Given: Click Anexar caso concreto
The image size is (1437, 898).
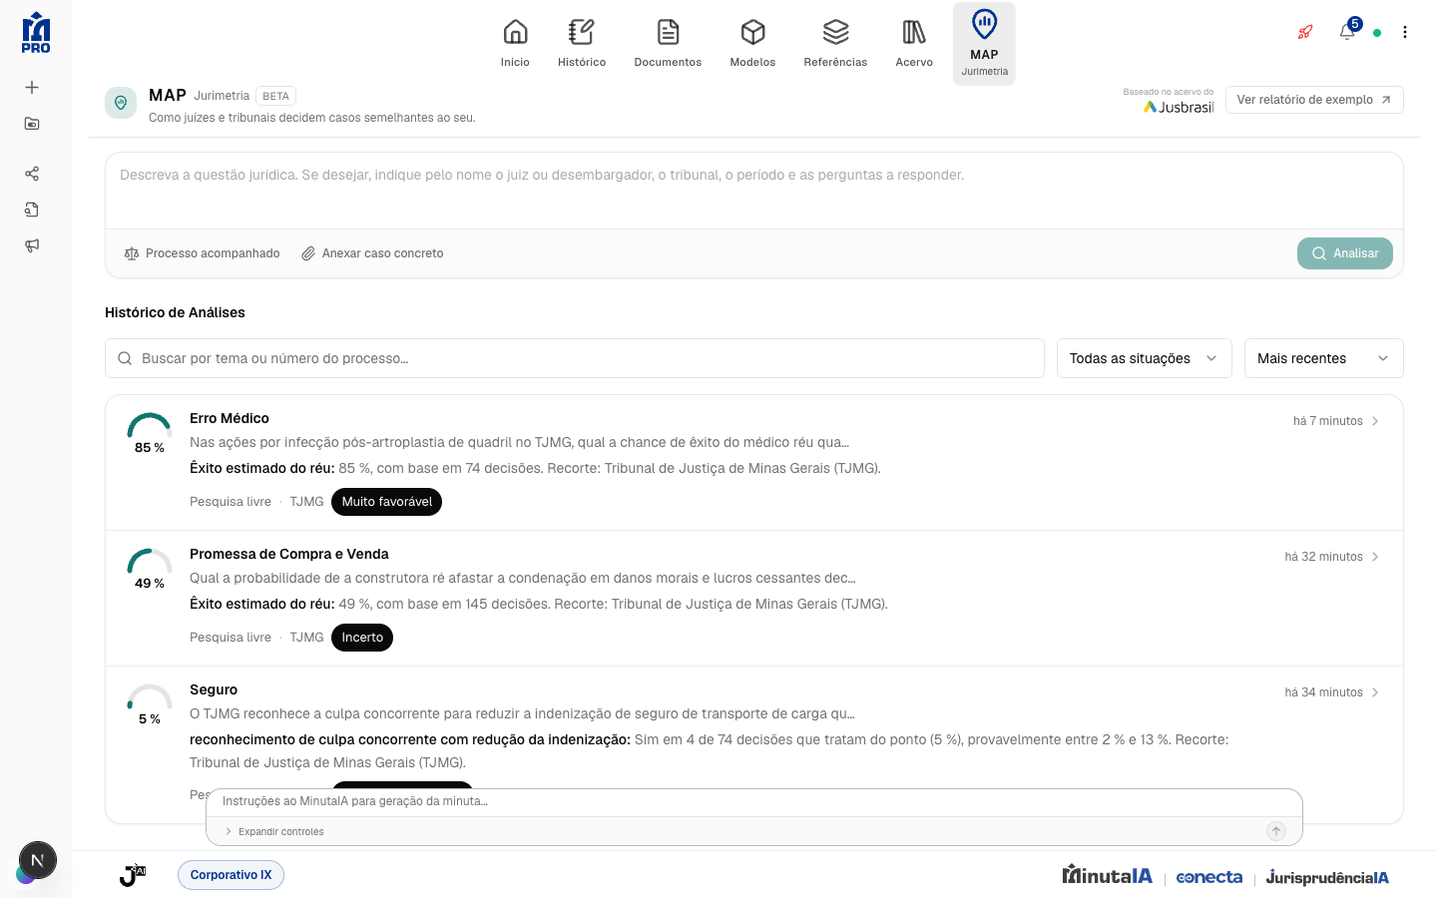Looking at the screenshot, I should 372,253.
